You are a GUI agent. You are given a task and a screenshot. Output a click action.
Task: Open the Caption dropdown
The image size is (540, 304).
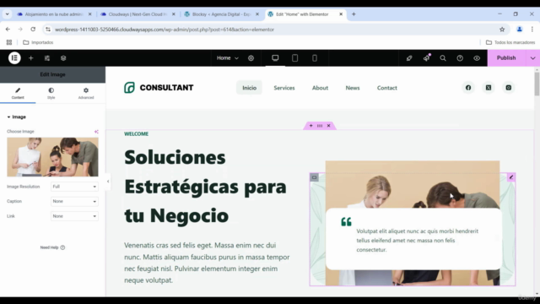[74, 201]
